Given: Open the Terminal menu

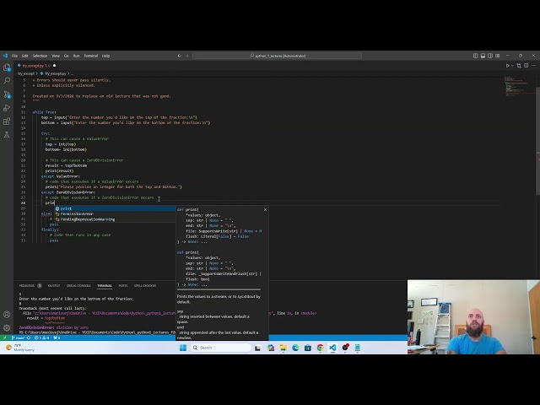Looking at the screenshot, I should click(91, 56).
